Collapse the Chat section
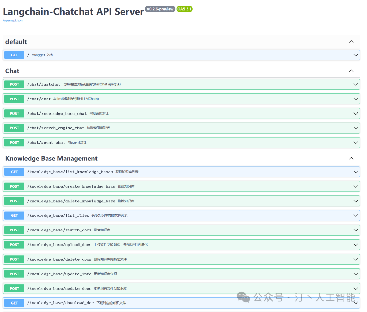Viewport: 367px width, 312px height. pos(351,71)
